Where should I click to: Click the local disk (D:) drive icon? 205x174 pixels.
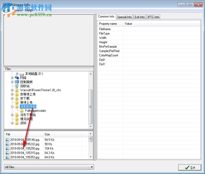coord(22,74)
